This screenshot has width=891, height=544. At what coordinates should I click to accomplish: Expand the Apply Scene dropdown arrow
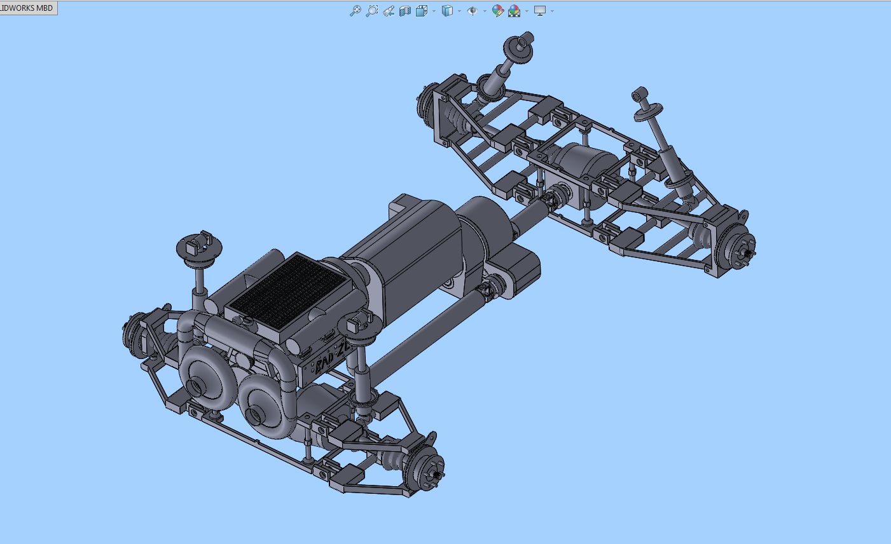click(x=527, y=11)
